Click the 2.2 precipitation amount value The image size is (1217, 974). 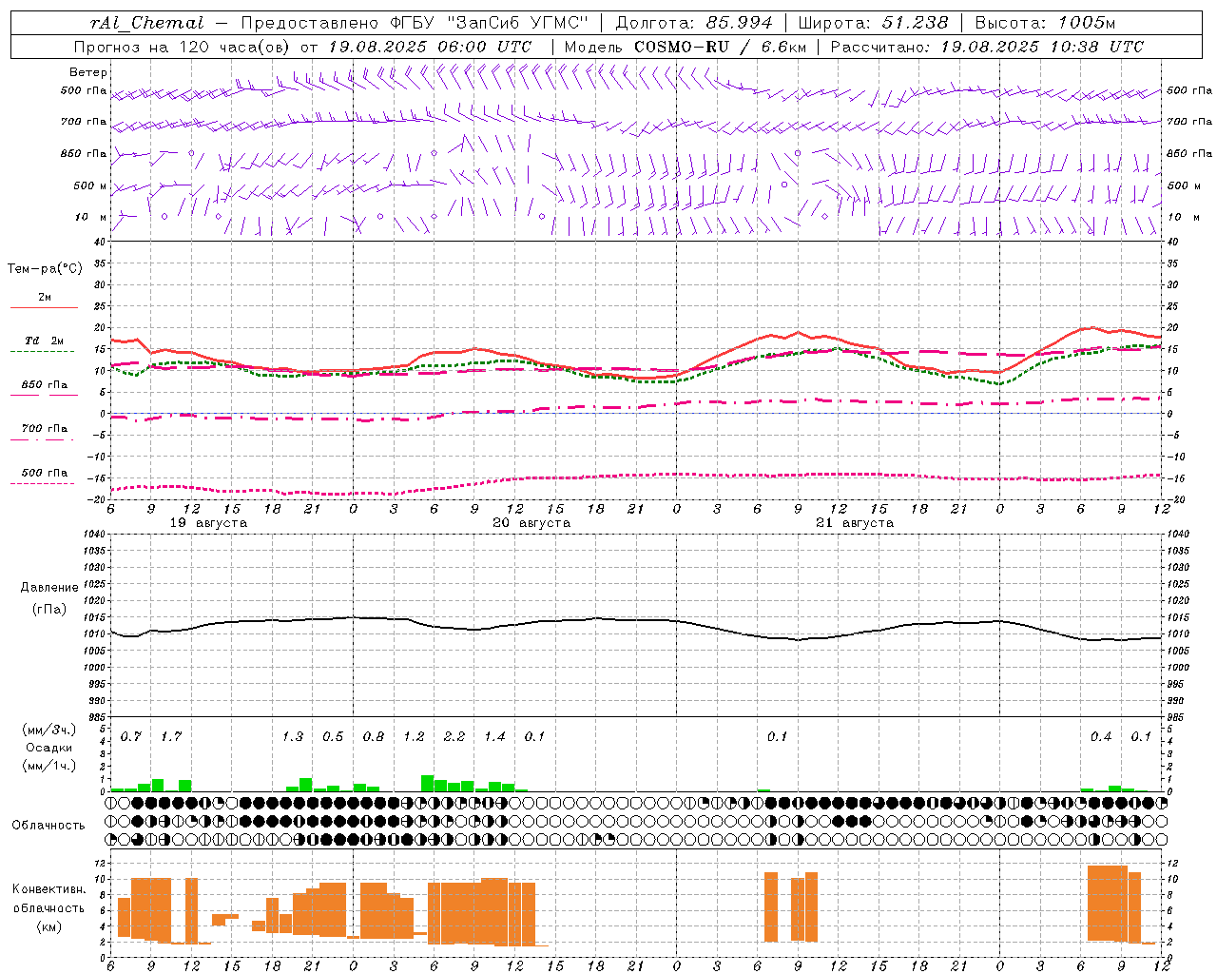(454, 736)
